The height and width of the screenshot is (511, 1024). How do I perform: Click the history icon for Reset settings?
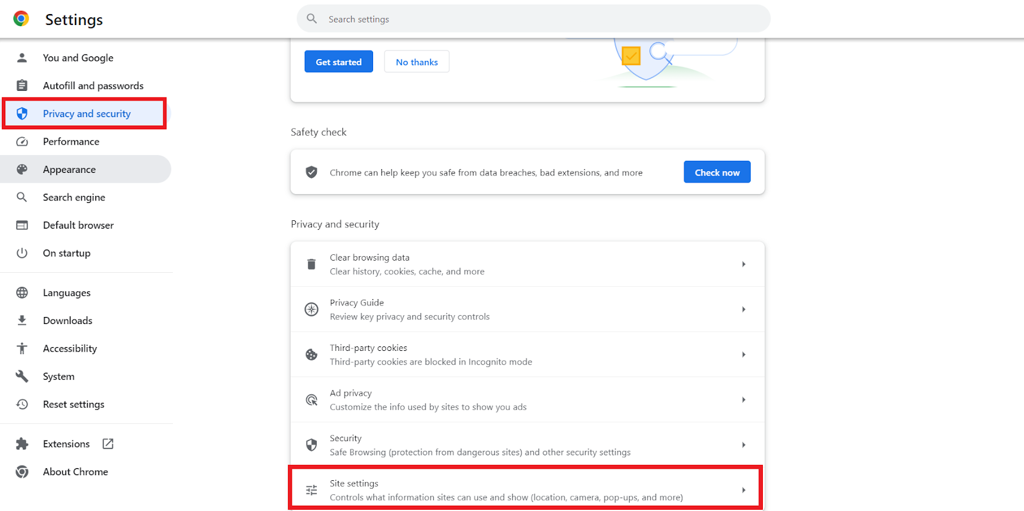pos(22,404)
